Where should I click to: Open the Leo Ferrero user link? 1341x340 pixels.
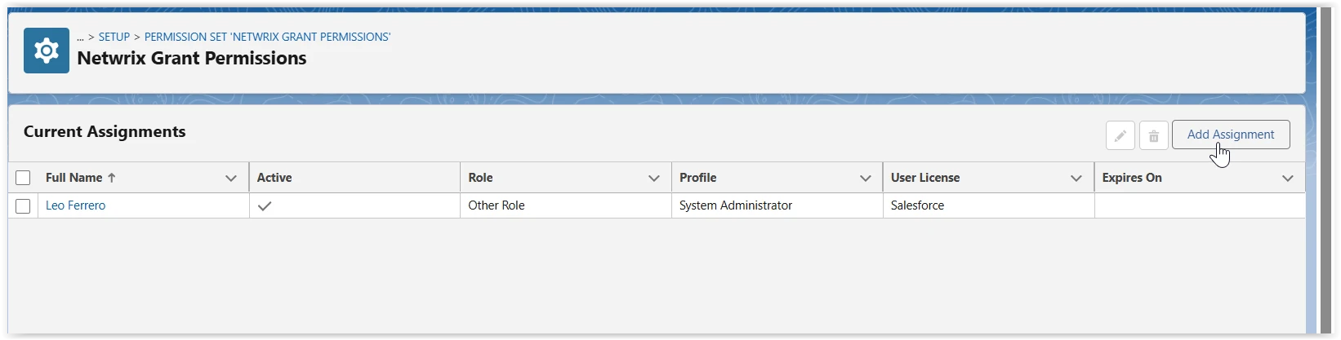click(x=76, y=205)
